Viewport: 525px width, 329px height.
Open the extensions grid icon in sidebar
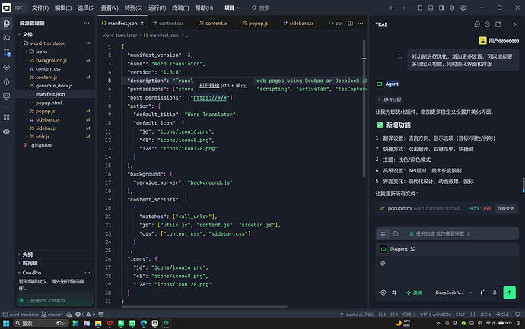pyautogui.click(x=7, y=117)
